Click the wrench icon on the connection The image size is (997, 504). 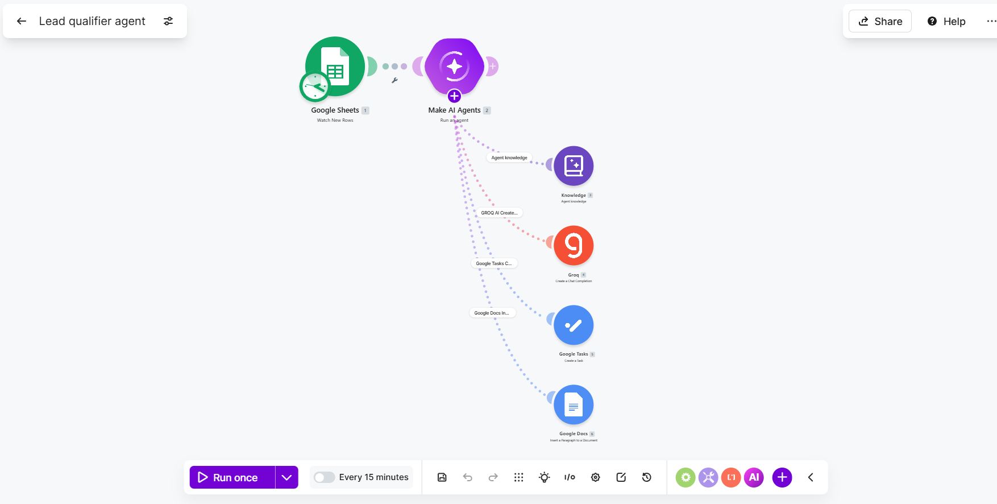394,80
